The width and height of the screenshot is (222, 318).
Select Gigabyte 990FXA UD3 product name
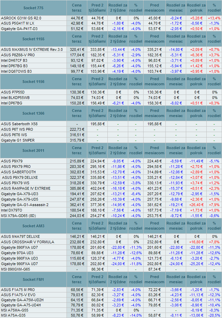coord(19,258)
